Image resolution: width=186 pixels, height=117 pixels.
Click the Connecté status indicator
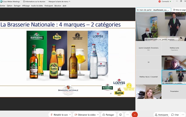click(165, 2)
